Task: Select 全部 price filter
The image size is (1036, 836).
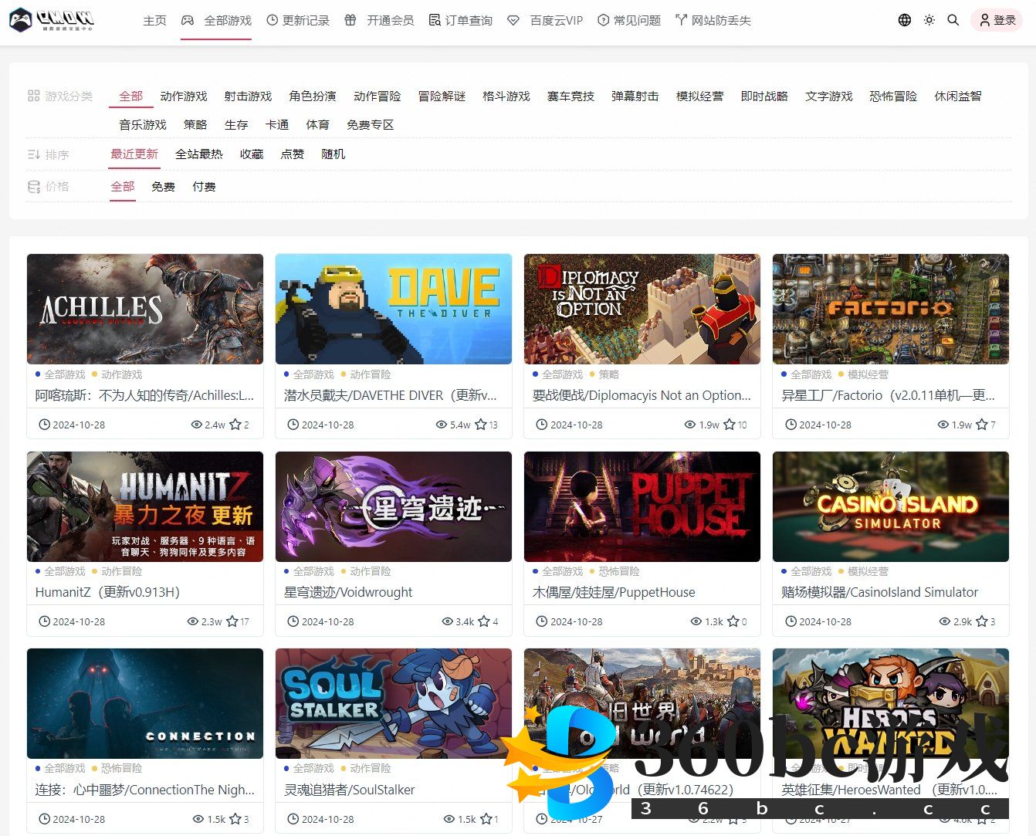Action: 123,186
